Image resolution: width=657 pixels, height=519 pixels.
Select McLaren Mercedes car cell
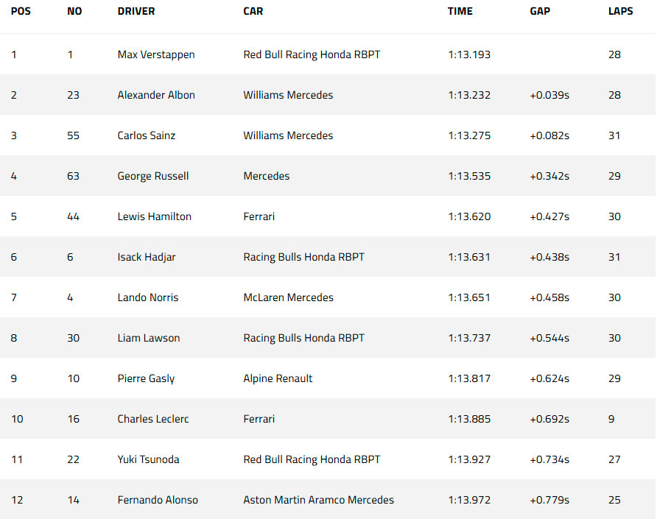[288, 298]
